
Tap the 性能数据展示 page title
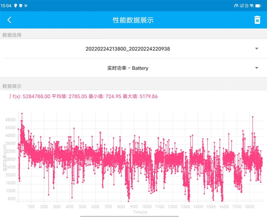[x=133, y=20]
